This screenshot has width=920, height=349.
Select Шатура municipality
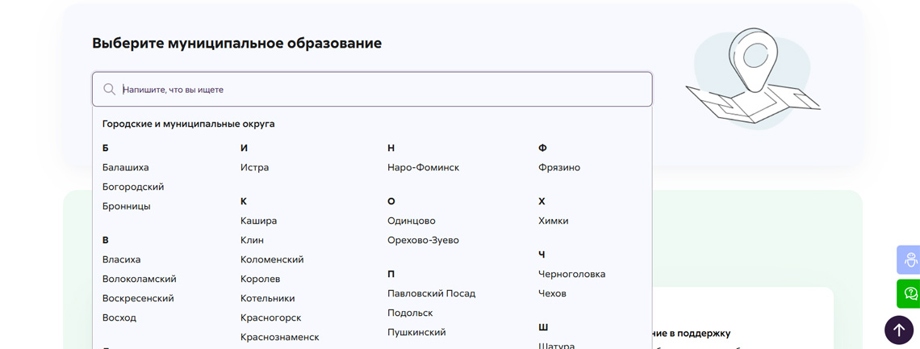556,346
